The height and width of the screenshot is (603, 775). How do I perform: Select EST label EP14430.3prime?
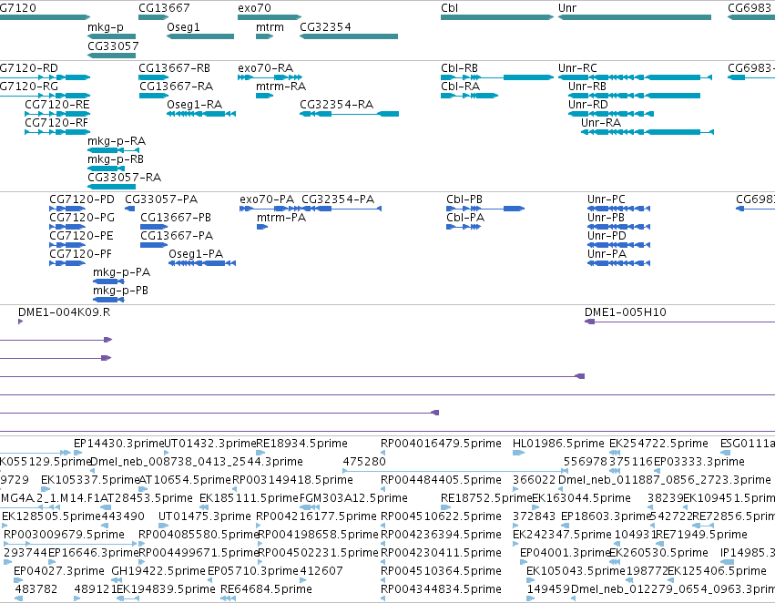[x=118, y=444]
